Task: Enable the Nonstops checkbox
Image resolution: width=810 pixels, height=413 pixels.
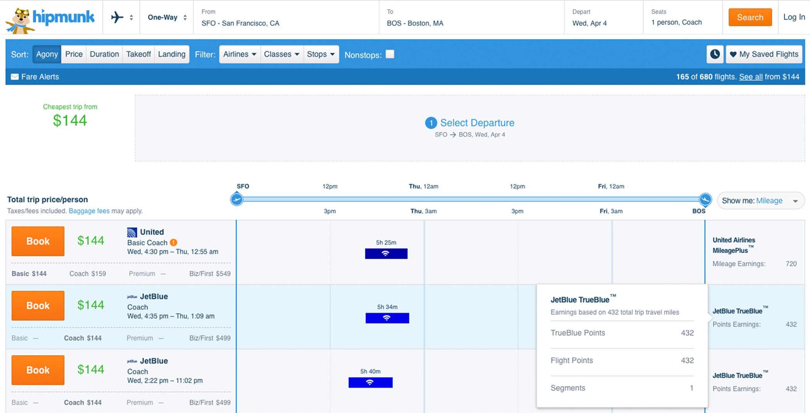Action: [x=390, y=54]
